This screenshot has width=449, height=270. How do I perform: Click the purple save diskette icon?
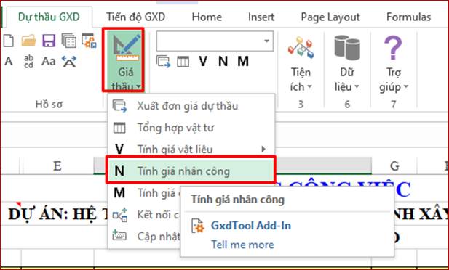(x=49, y=41)
